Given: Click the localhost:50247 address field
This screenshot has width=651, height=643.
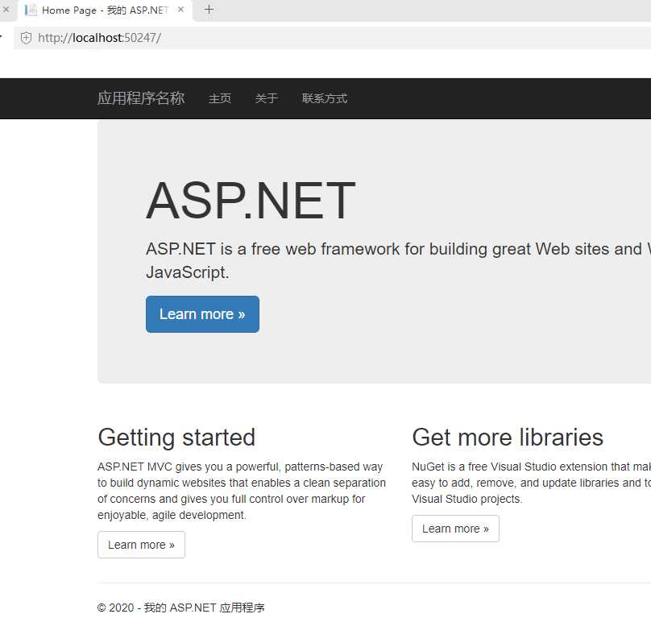Looking at the screenshot, I should [332, 38].
